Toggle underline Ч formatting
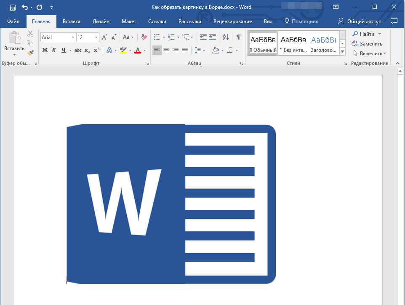Image resolution: width=405 pixels, height=305 pixels. click(x=63, y=50)
